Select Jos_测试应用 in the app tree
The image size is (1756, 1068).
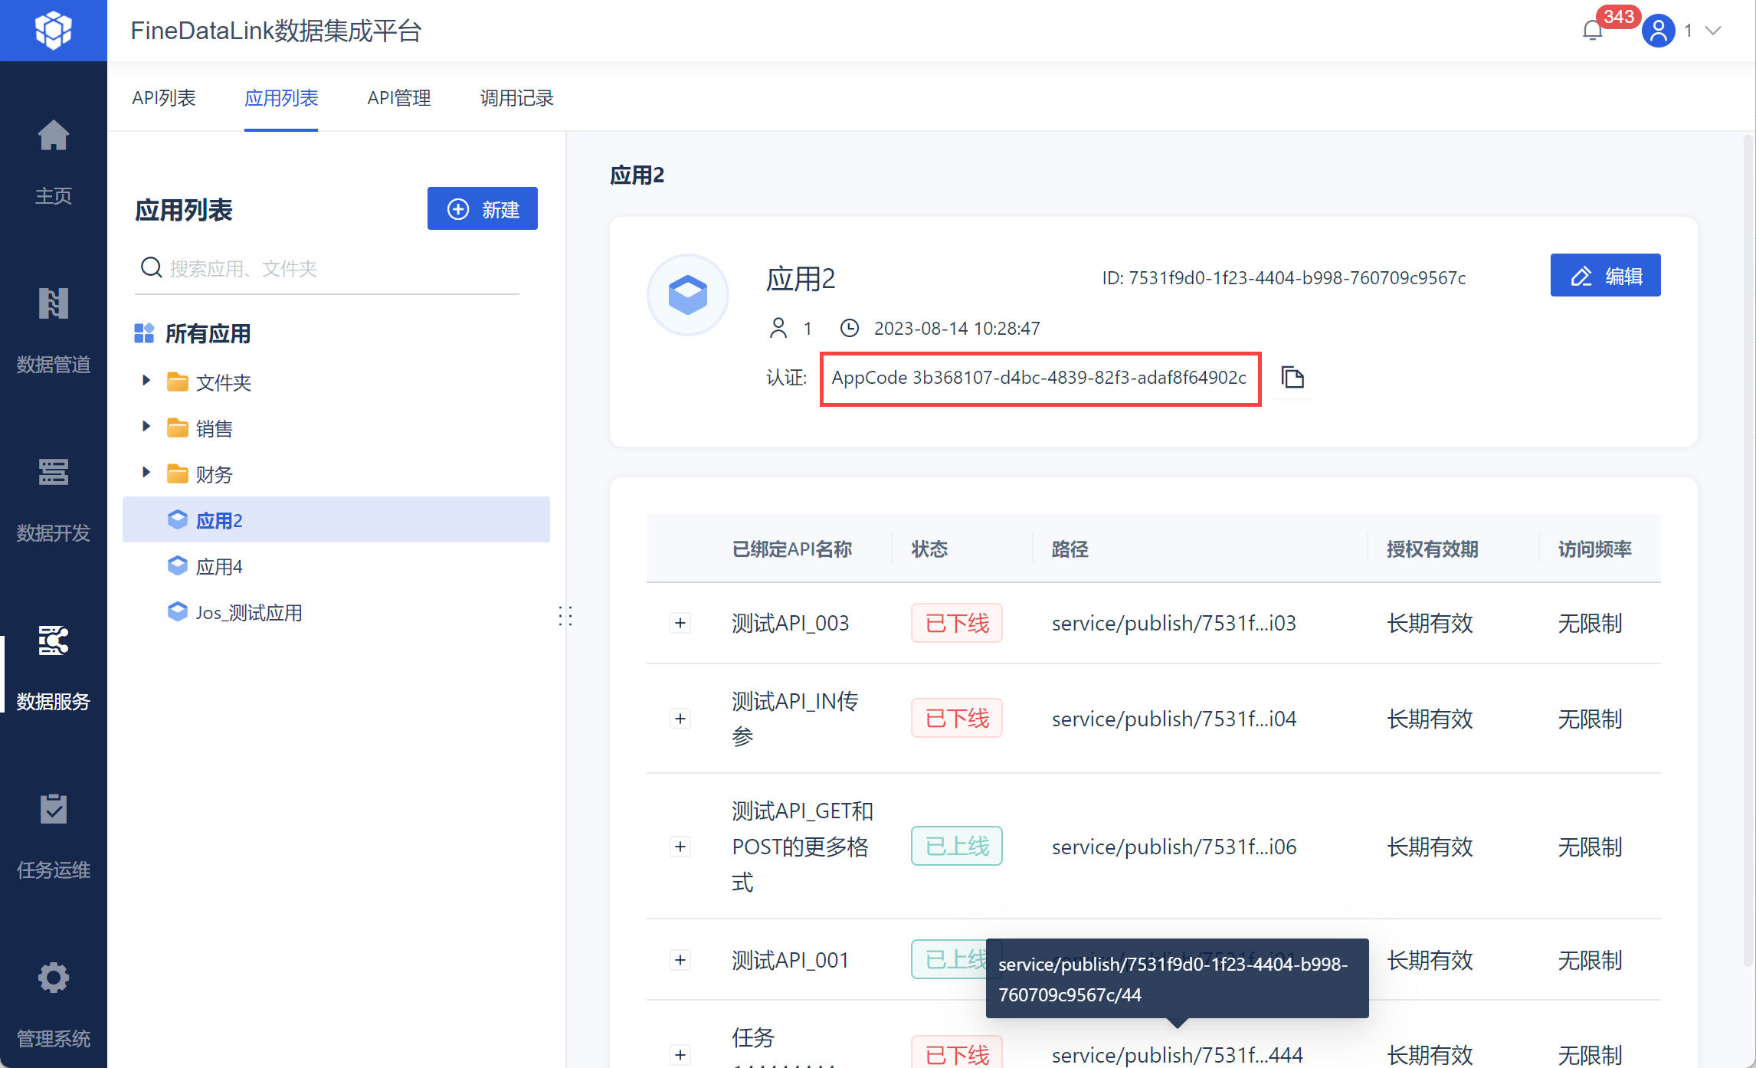coord(248,613)
